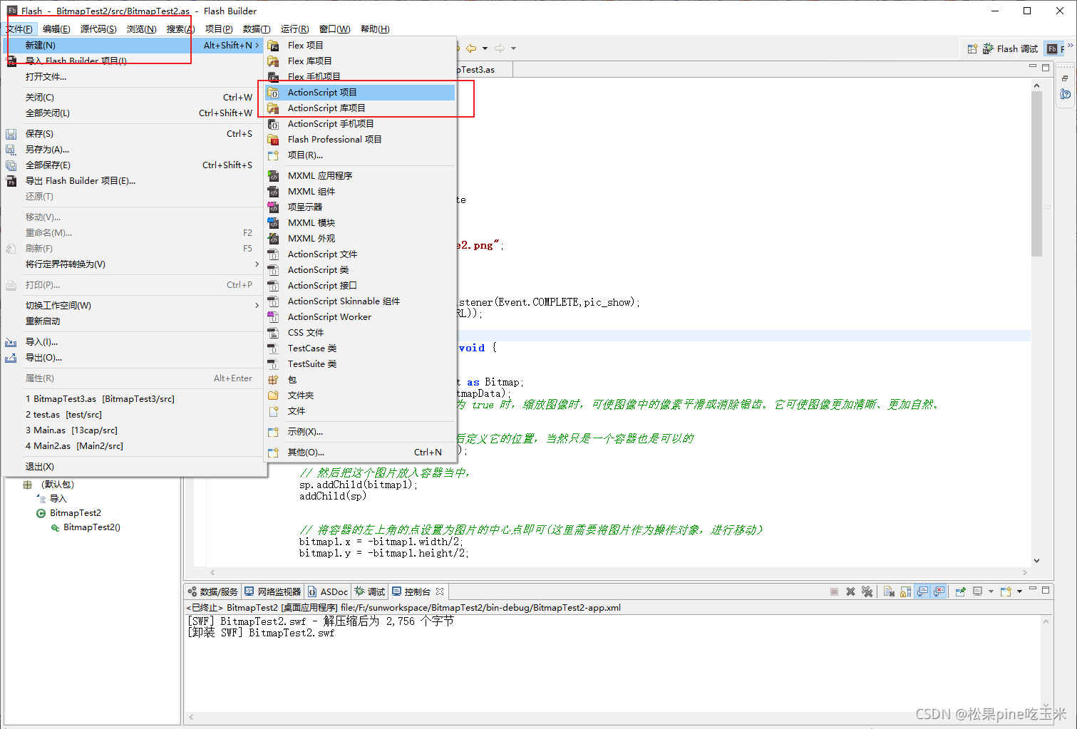The image size is (1077, 729).
Task: Open 运行(R) menu in menu bar
Action: point(294,29)
